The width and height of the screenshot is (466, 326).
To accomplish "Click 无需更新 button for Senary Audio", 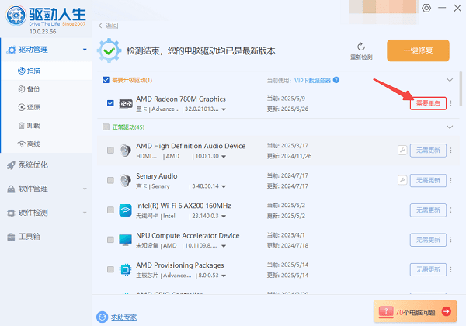I will 428,180.
